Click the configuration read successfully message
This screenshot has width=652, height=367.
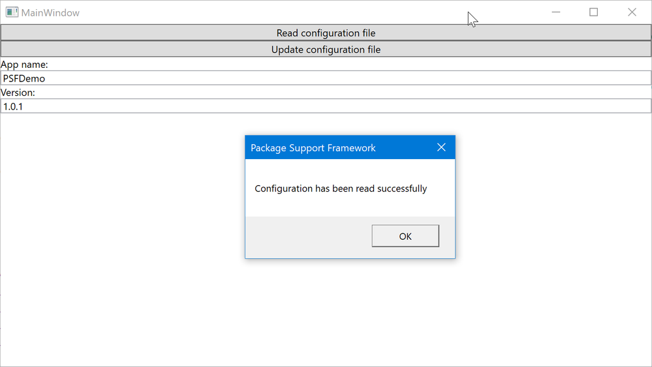pos(341,188)
